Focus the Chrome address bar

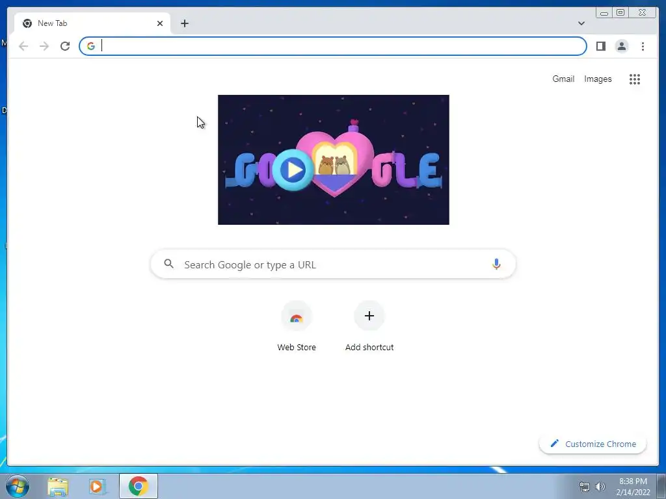pos(333,46)
